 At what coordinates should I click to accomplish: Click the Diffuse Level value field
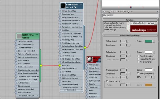click(x=123, y=41)
